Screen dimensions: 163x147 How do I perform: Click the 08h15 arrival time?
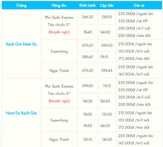[107, 17]
